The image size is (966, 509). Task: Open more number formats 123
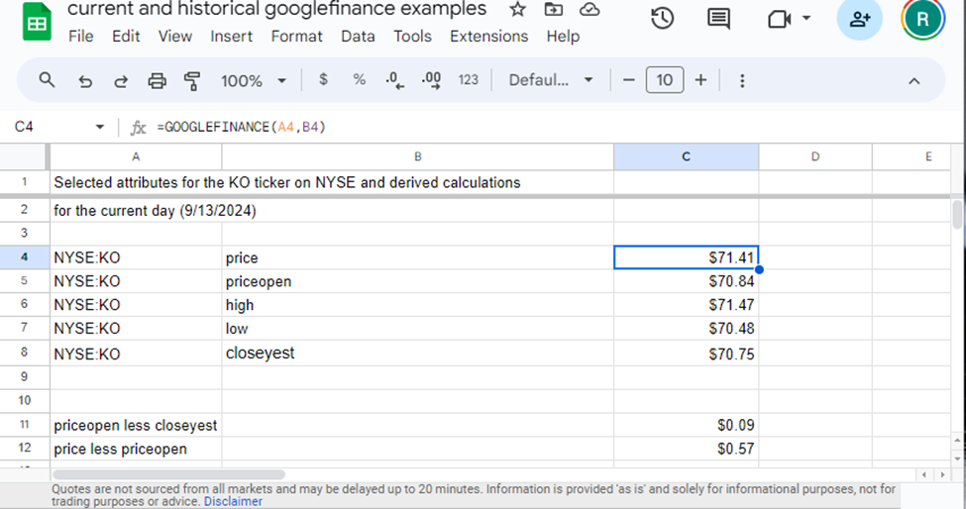tap(469, 80)
